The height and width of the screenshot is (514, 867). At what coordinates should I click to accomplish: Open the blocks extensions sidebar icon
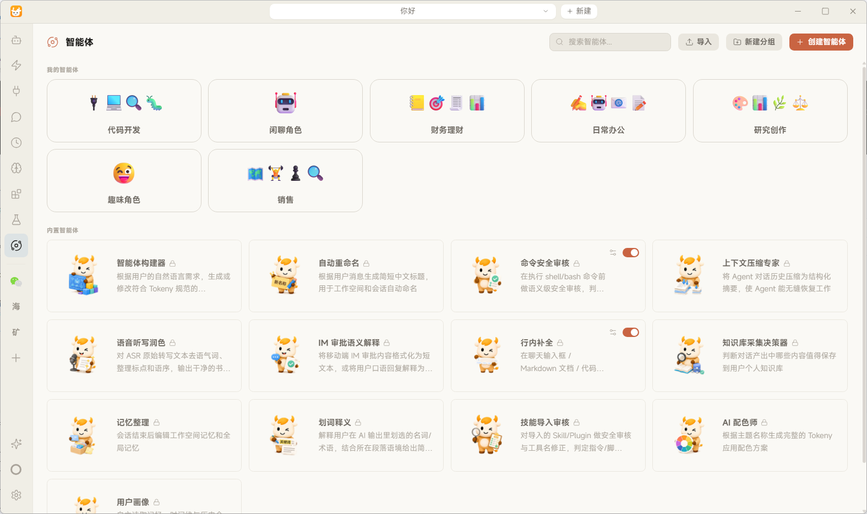17,194
